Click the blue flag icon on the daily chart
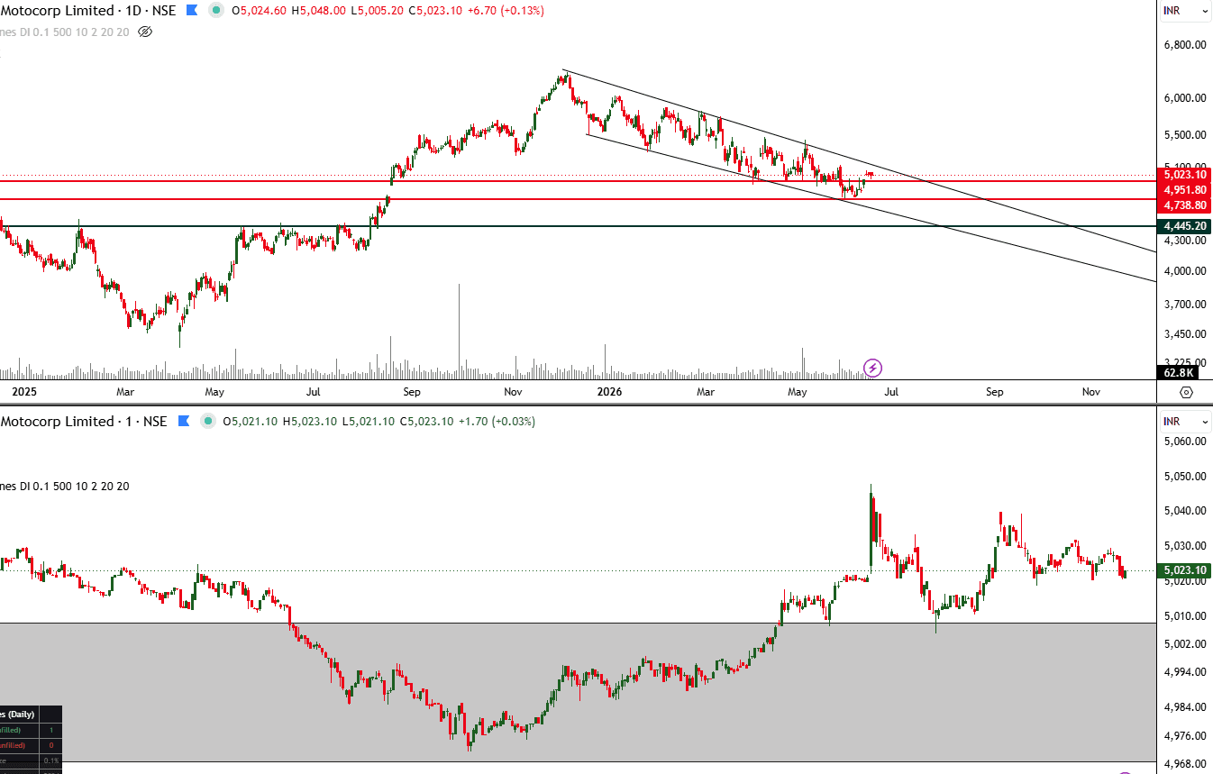This screenshot has height=774, width=1213. (x=191, y=11)
